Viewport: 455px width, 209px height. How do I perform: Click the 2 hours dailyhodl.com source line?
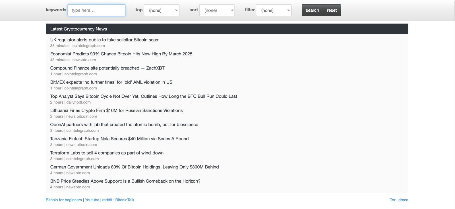71,102
